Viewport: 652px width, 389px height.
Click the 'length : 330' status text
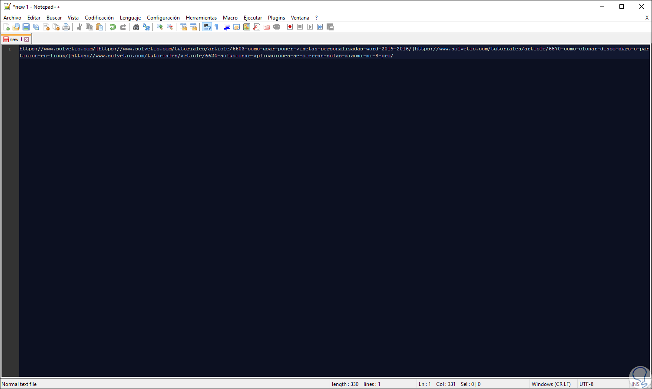click(x=345, y=384)
